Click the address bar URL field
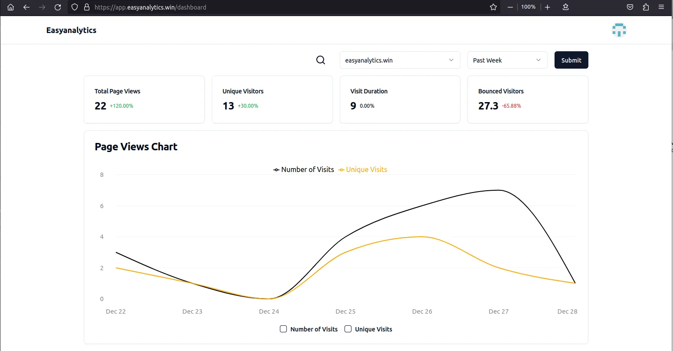The image size is (673, 351). pos(151,7)
